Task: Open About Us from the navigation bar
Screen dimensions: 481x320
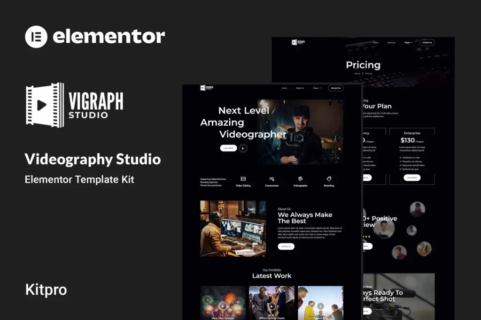Action: tap(300, 88)
